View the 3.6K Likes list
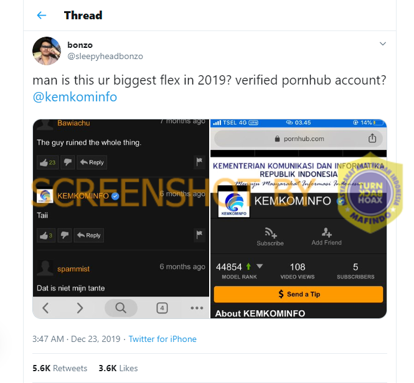 pos(118,368)
